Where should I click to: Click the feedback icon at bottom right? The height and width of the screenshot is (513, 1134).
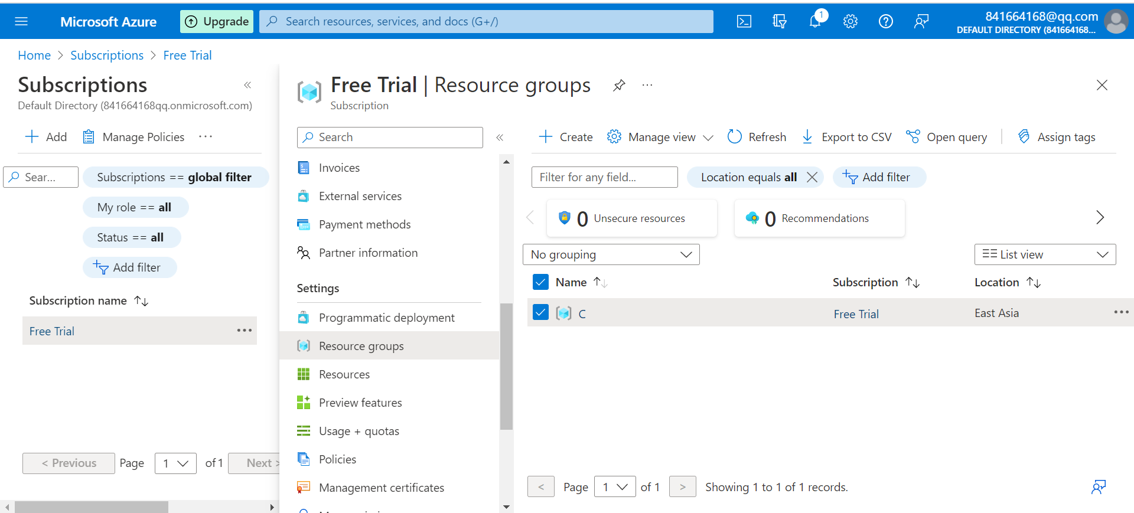[1099, 487]
